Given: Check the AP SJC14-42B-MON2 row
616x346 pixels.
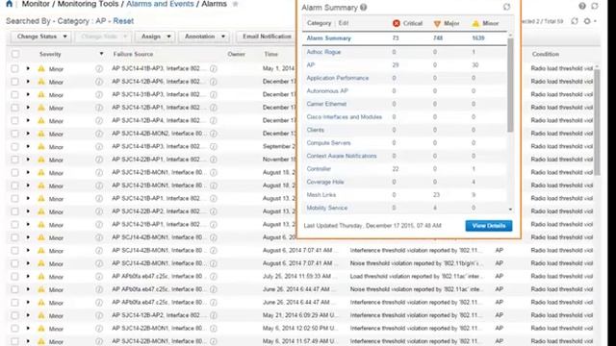Looking at the screenshot, I should [x=15, y=134].
